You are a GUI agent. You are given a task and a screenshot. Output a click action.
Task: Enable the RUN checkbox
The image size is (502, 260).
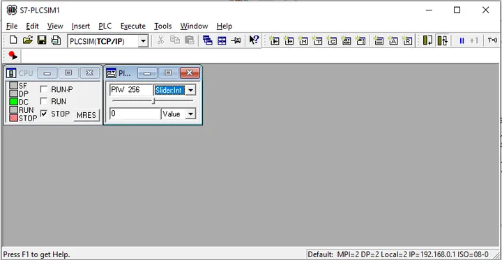(44, 102)
